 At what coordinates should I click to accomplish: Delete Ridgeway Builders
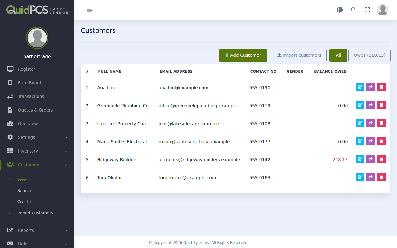tap(381, 159)
